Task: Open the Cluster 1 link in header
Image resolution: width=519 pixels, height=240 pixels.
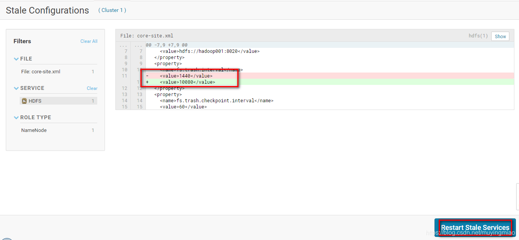Action: pyautogui.click(x=112, y=10)
